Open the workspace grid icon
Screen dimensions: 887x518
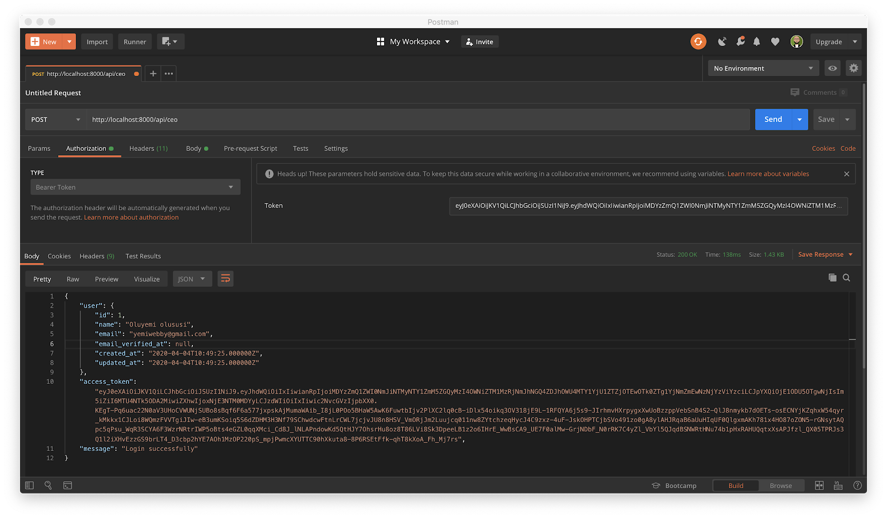[x=380, y=42]
